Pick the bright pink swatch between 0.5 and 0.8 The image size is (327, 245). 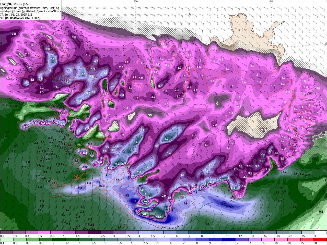pyautogui.click(x=44, y=232)
